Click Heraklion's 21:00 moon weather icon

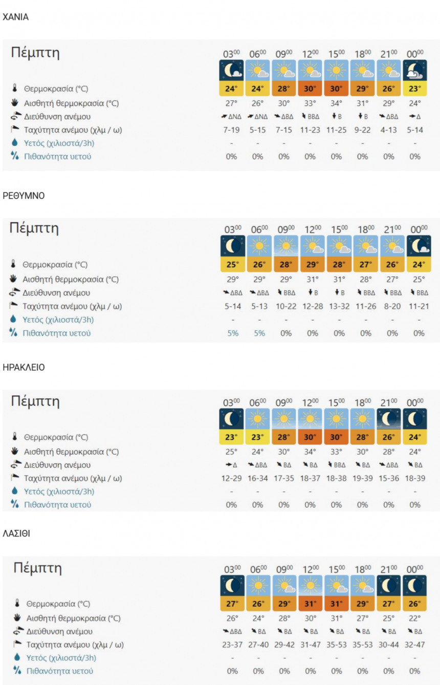pyautogui.click(x=388, y=419)
